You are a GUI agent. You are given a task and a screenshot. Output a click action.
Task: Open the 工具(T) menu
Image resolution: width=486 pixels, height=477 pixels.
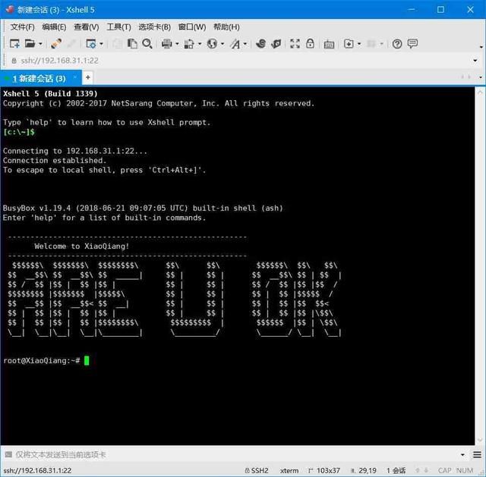(118, 27)
